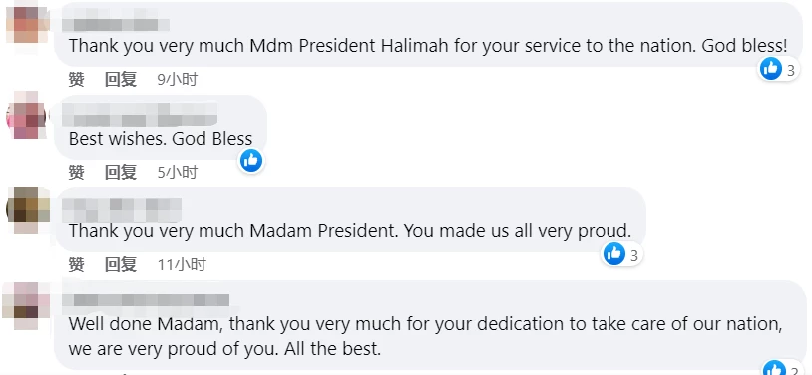Open profile picture beside 'Best wishes. God Bless'
The width and height of the screenshot is (812, 375).
[x=26, y=115]
